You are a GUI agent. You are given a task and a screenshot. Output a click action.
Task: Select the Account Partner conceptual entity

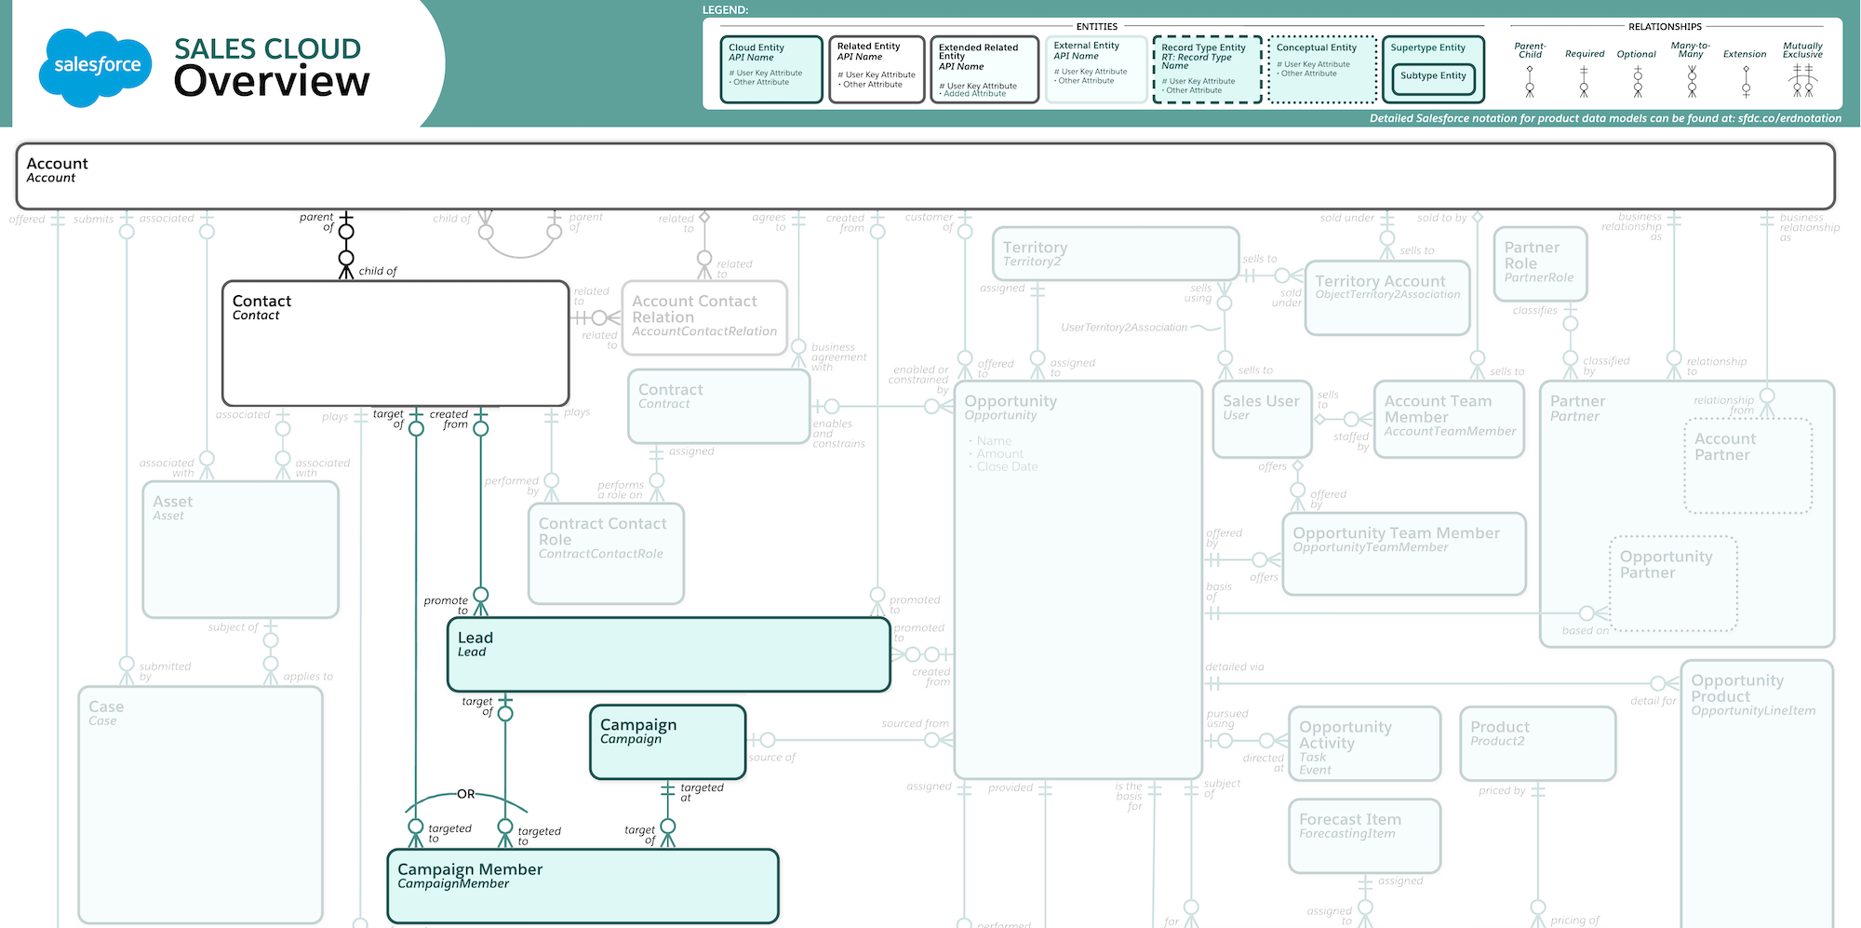(x=1748, y=465)
